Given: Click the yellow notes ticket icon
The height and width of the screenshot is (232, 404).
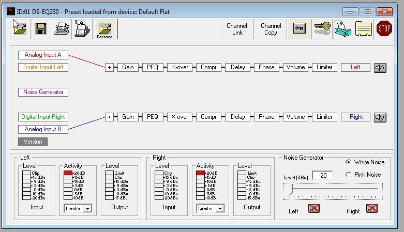Looking at the screenshot, I should tap(363, 29).
